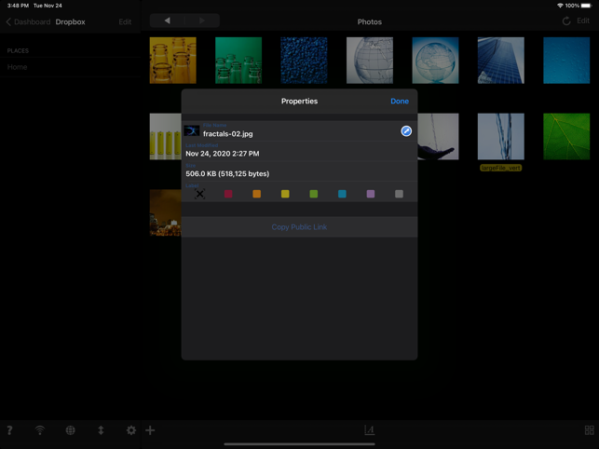Click the 506.0 KB size value
Viewport: 599px width, 449px height.
coord(227,174)
